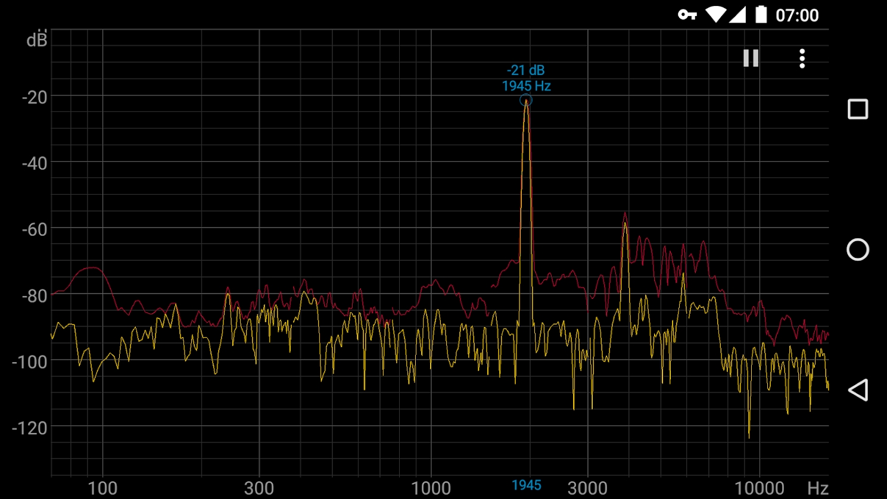Tap the clock in the status bar
The height and width of the screenshot is (499, 887).
[x=799, y=14]
